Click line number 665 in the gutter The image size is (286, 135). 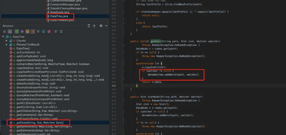(114, 86)
